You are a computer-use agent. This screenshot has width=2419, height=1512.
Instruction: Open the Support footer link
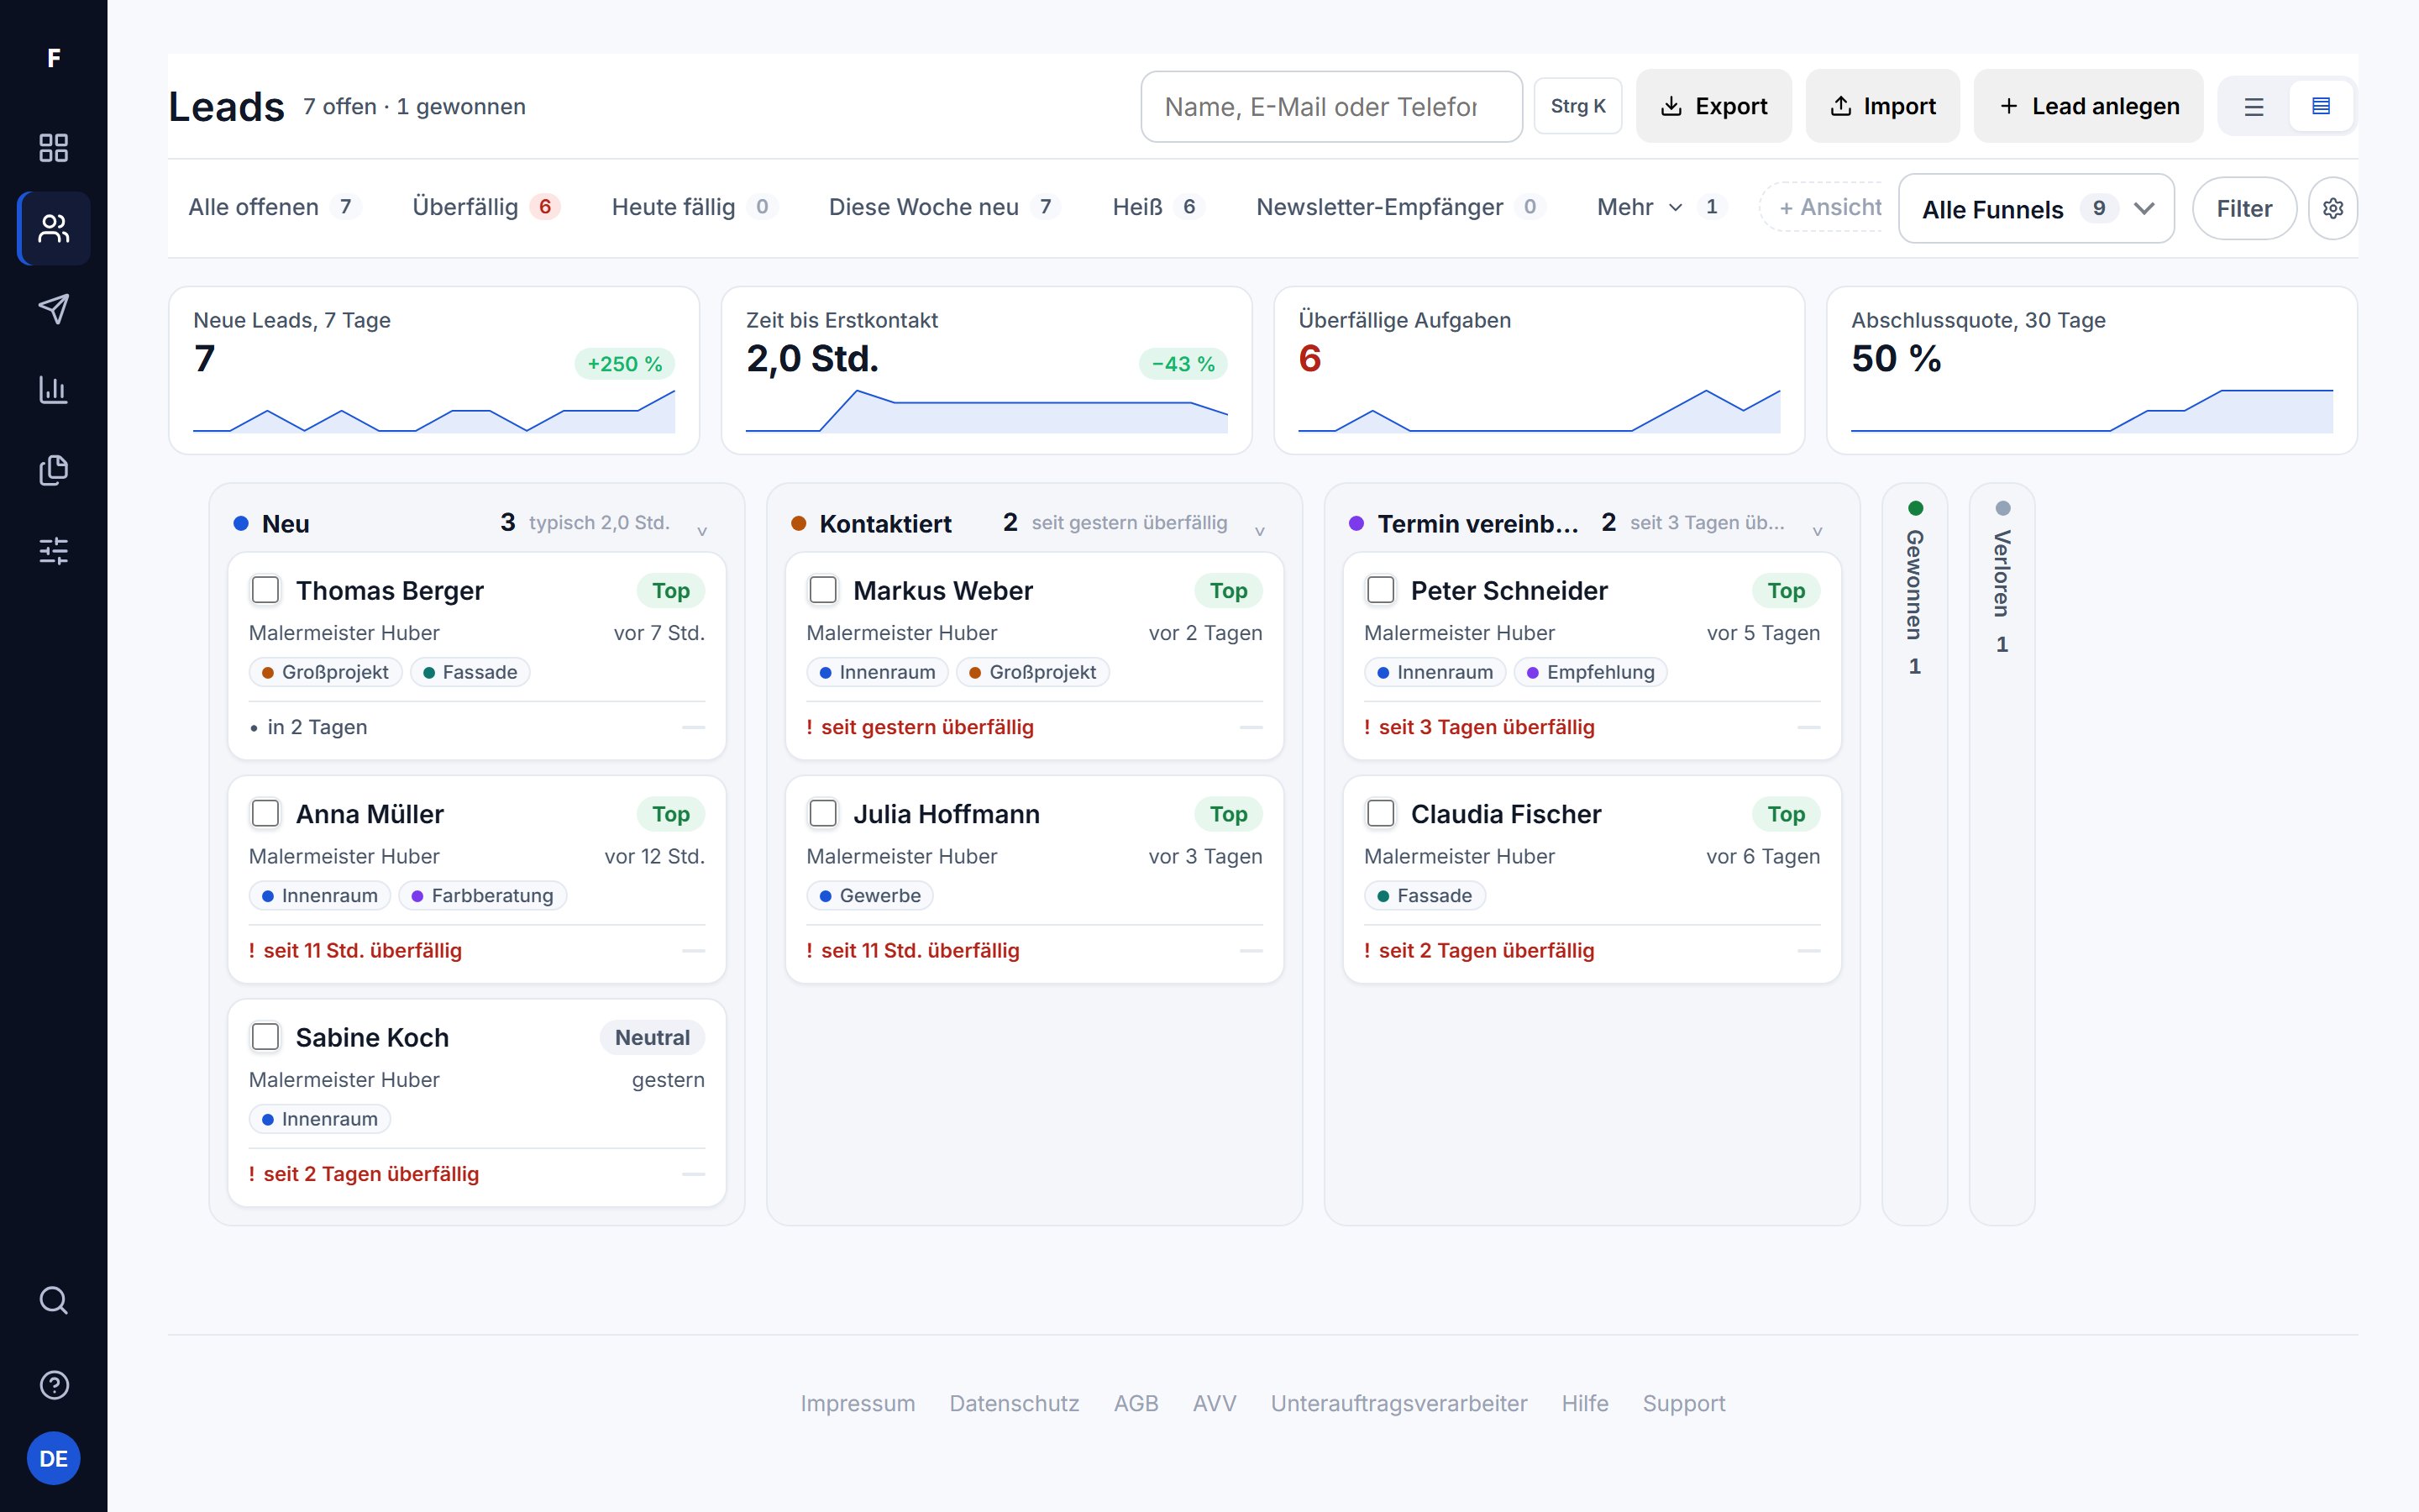point(1683,1403)
